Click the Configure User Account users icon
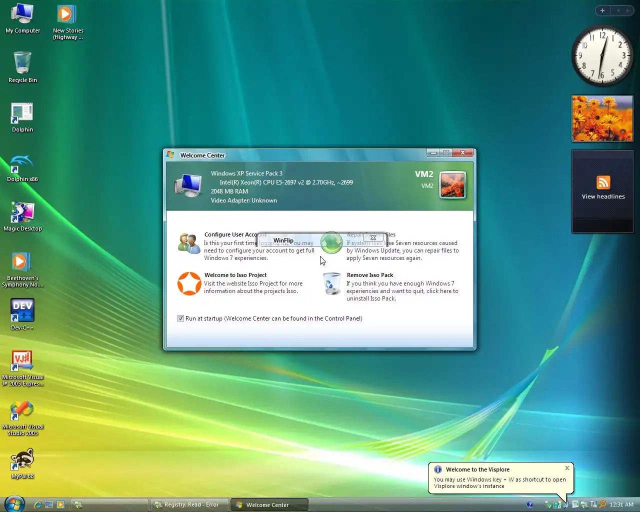 pyautogui.click(x=189, y=243)
